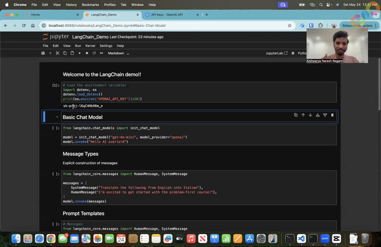Move Basic Chat Model cell down

(x=310, y=115)
